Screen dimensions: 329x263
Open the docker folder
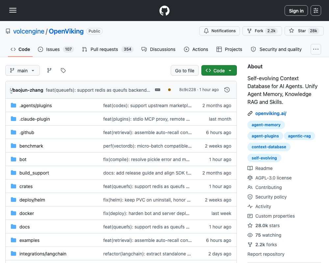(27, 213)
